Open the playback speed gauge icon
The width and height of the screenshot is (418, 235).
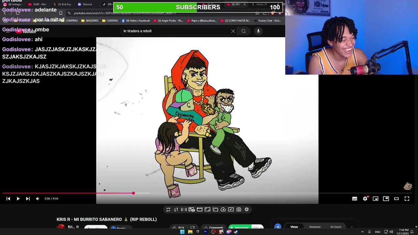(x=223, y=210)
